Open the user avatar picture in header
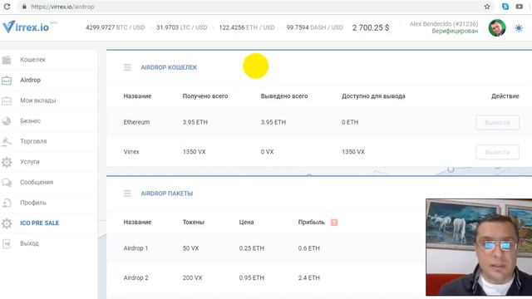 pos(497,27)
